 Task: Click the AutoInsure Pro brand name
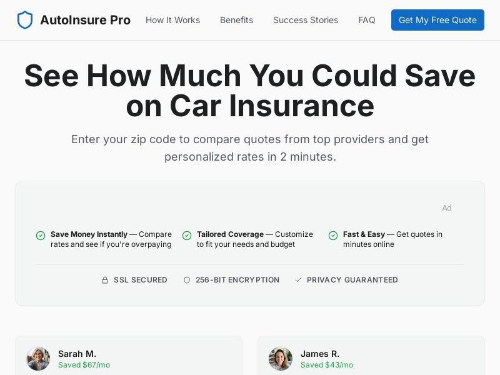point(85,20)
